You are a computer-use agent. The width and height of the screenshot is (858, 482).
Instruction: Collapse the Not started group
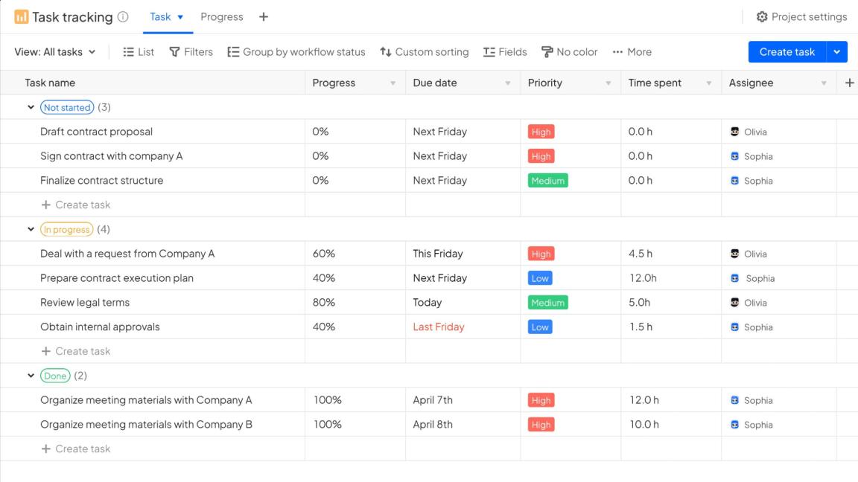pos(31,107)
